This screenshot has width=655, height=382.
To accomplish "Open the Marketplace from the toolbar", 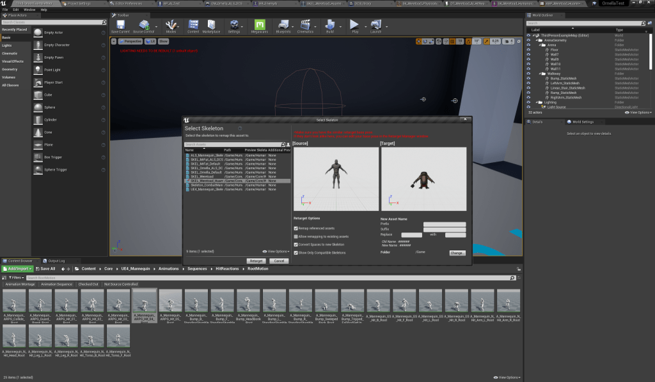I will coord(212,26).
